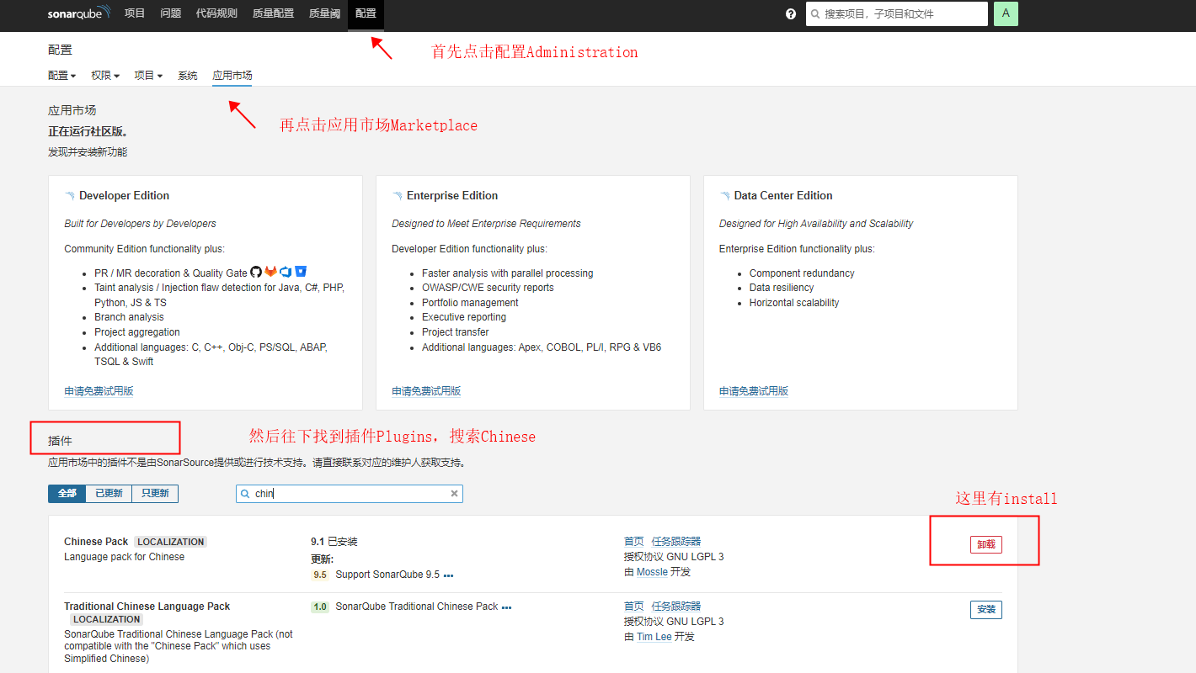Click the 1.0 version badge
The height and width of the screenshot is (673, 1196).
click(x=320, y=607)
